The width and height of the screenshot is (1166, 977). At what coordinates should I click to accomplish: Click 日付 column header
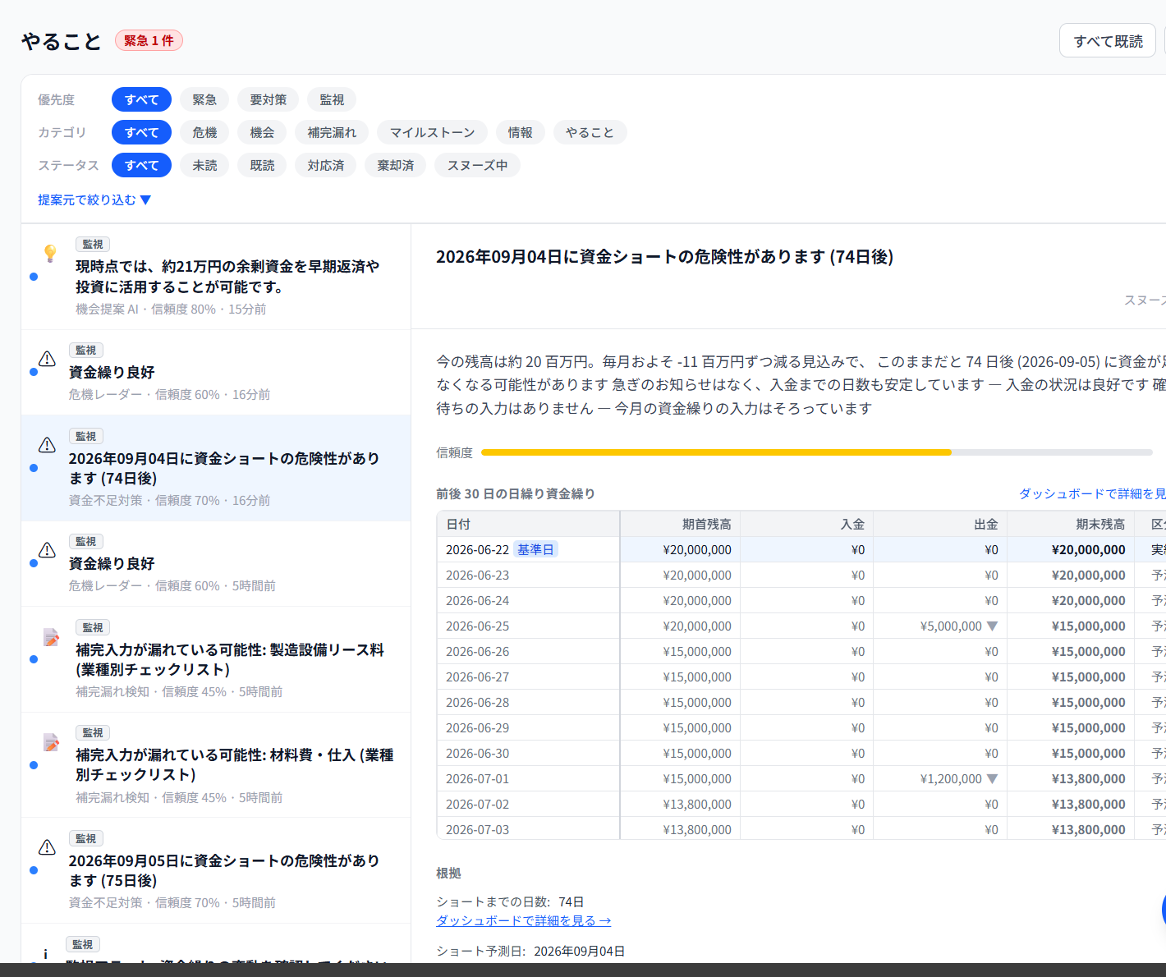point(528,524)
